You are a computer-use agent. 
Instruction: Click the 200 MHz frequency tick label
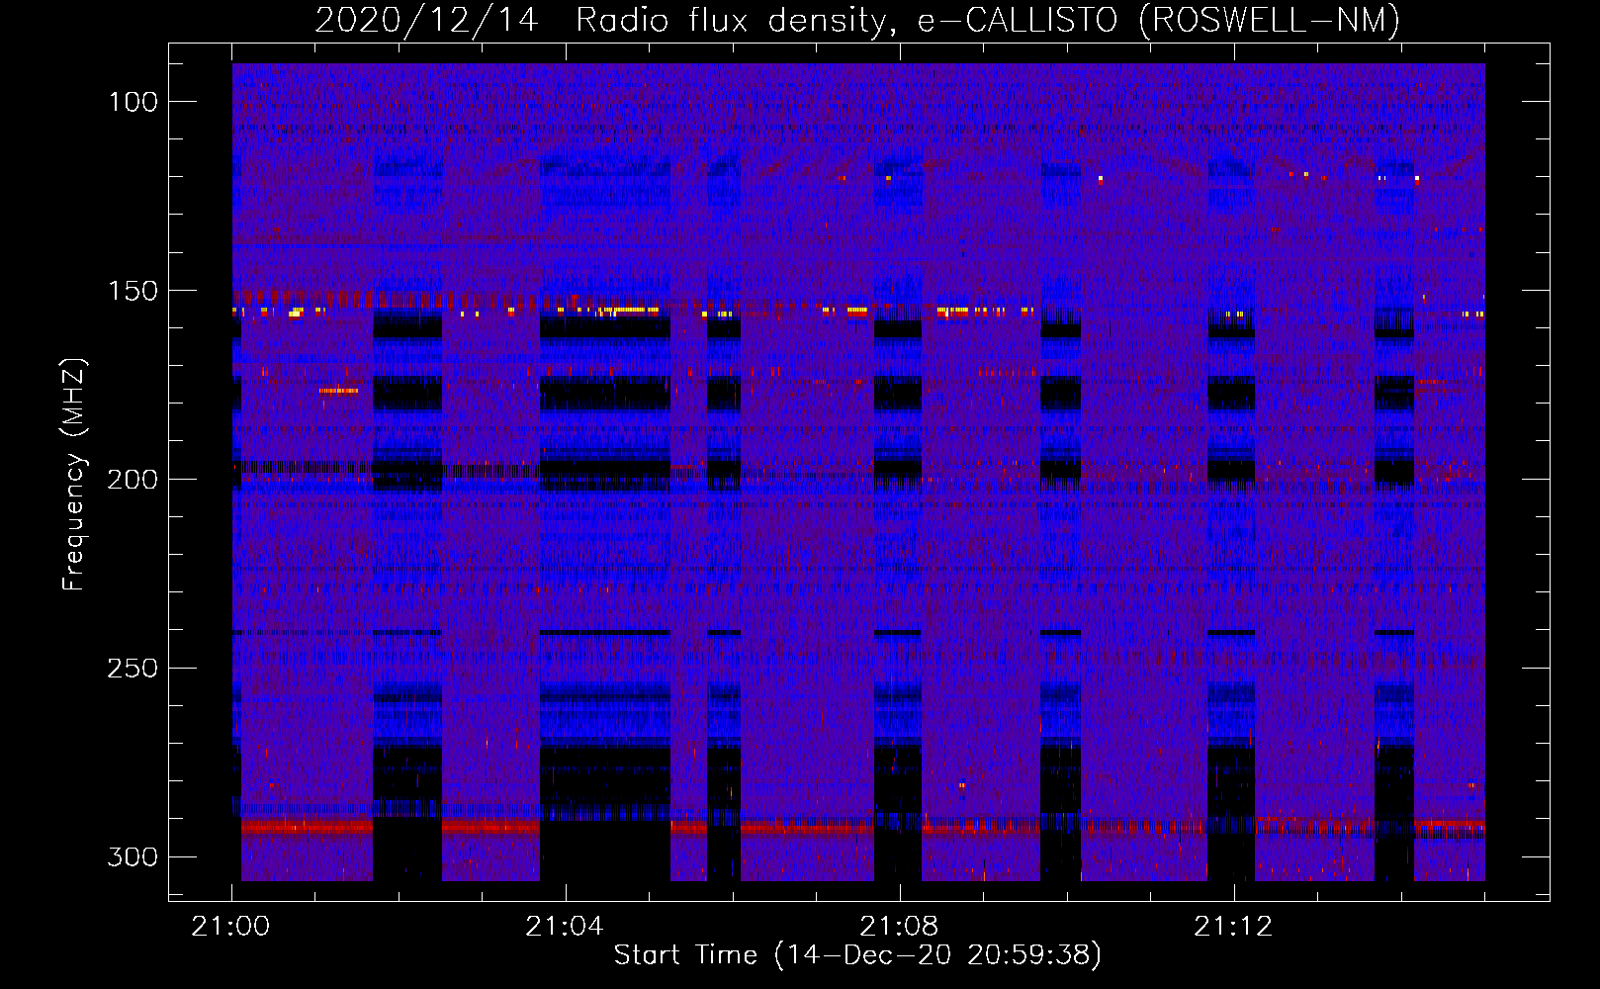pos(133,480)
